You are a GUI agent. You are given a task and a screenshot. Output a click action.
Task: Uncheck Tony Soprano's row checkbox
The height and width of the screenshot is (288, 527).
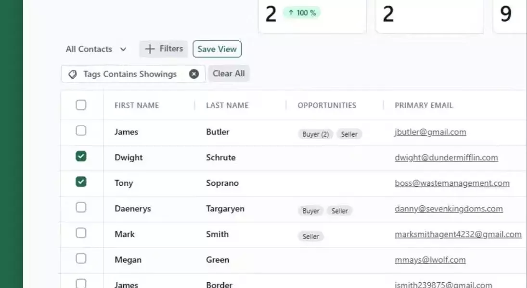(81, 181)
